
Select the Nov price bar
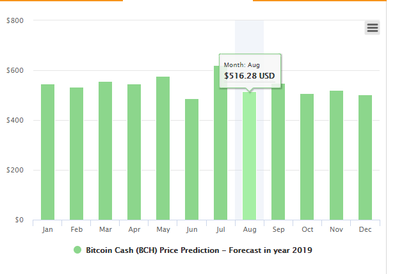point(336,155)
